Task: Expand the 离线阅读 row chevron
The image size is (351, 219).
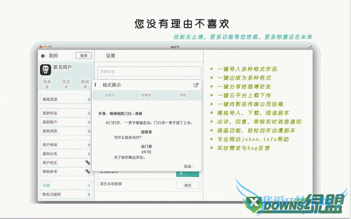Action: [x=89, y=99]
